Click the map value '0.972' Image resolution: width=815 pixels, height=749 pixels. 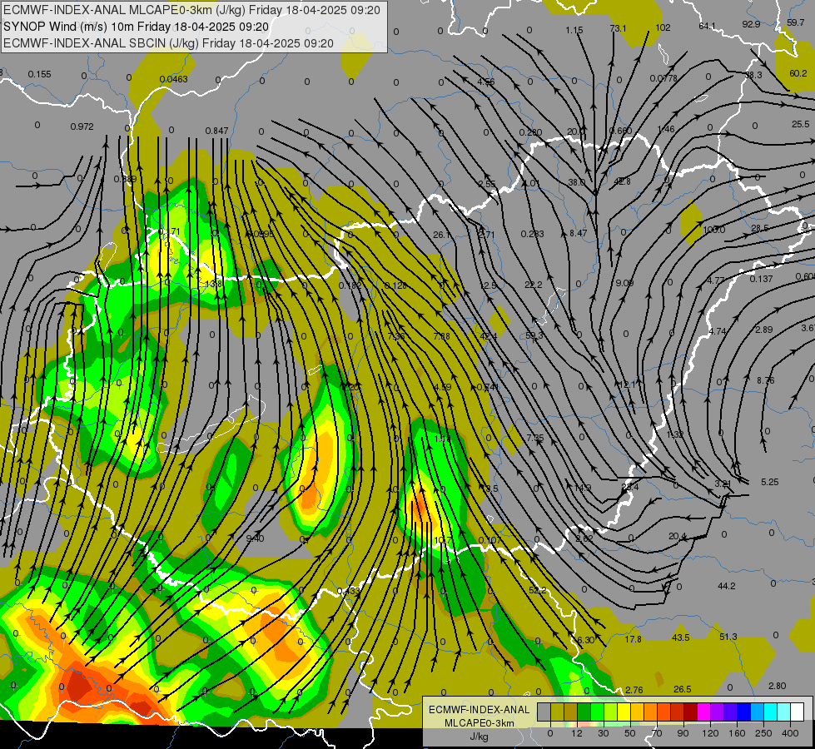[82, 126]
